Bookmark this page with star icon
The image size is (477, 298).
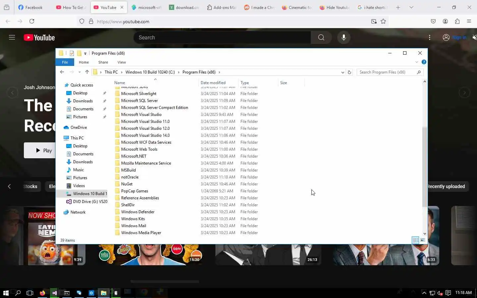pos(383,21)
